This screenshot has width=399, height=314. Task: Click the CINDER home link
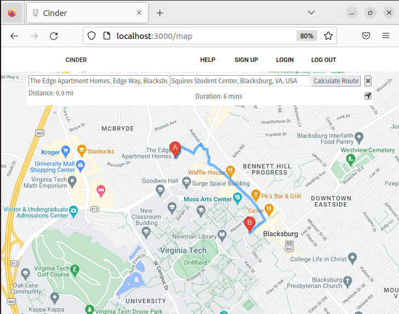[x=76, y=60]
